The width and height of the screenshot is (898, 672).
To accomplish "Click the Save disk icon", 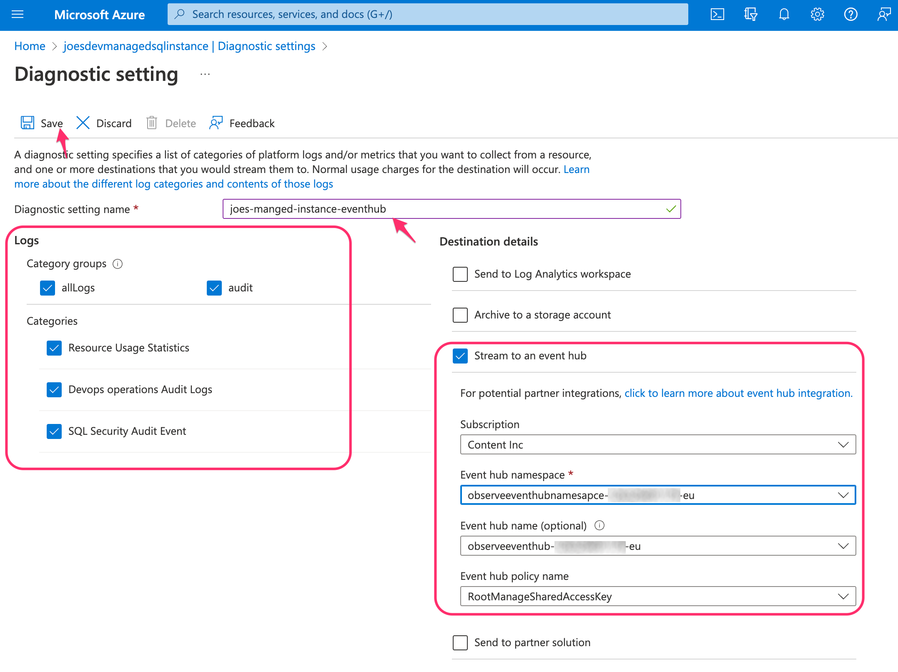I will pyautogui.click(x=28, y=123).
